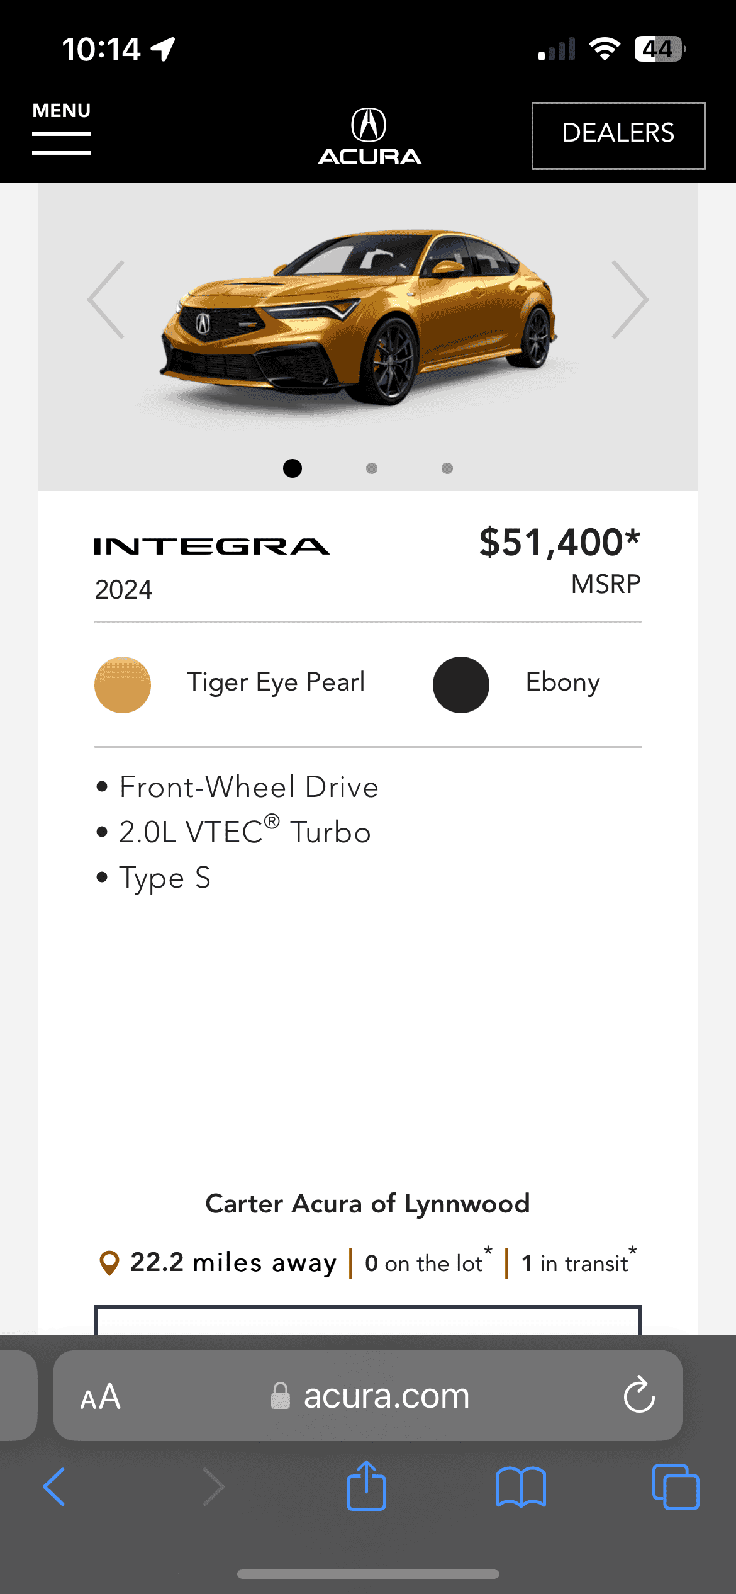Click the Ebony interior color swatch

point(461,685)
